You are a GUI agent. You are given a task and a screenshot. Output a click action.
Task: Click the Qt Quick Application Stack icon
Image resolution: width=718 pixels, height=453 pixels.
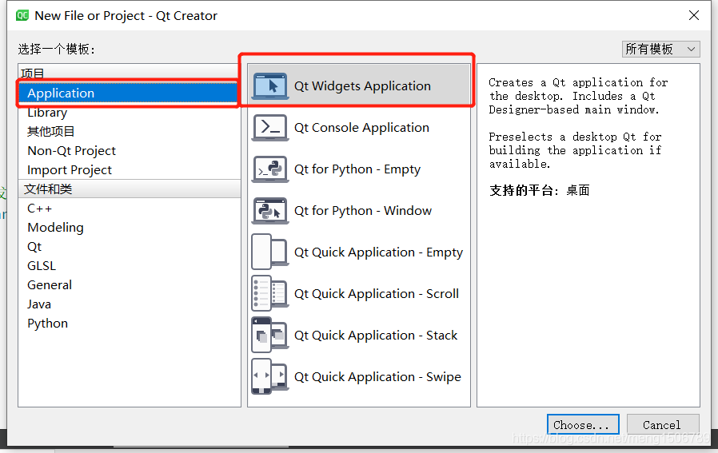(270, 336)
